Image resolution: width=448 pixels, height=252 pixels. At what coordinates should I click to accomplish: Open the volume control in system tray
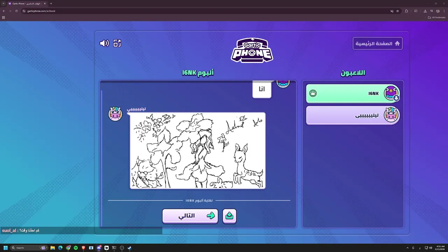click(x=430, y=248)
